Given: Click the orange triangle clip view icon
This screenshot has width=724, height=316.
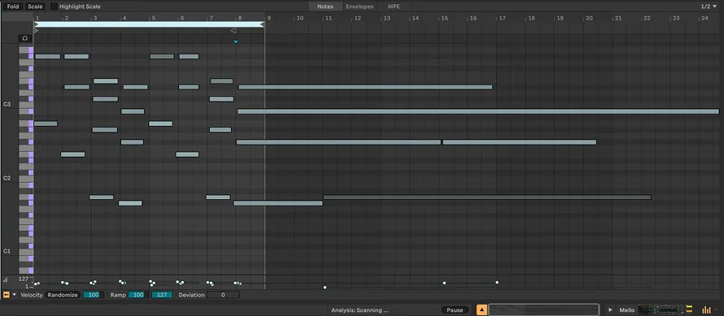Looking at the screenshot, I should 482,310.
